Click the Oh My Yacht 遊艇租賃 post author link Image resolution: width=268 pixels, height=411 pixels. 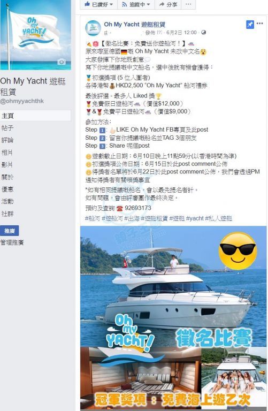click(135, 25)
